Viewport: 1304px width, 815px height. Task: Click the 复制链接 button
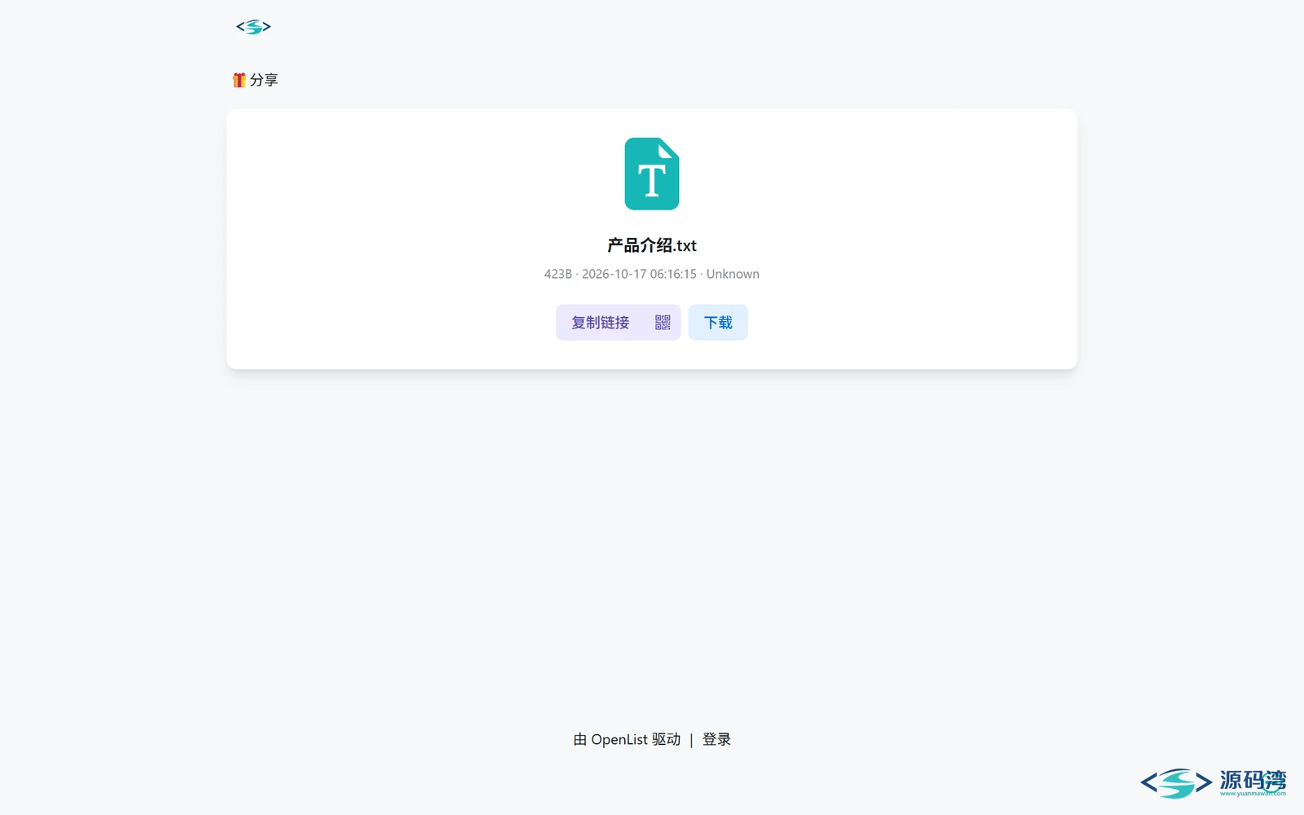click(601, 323)
